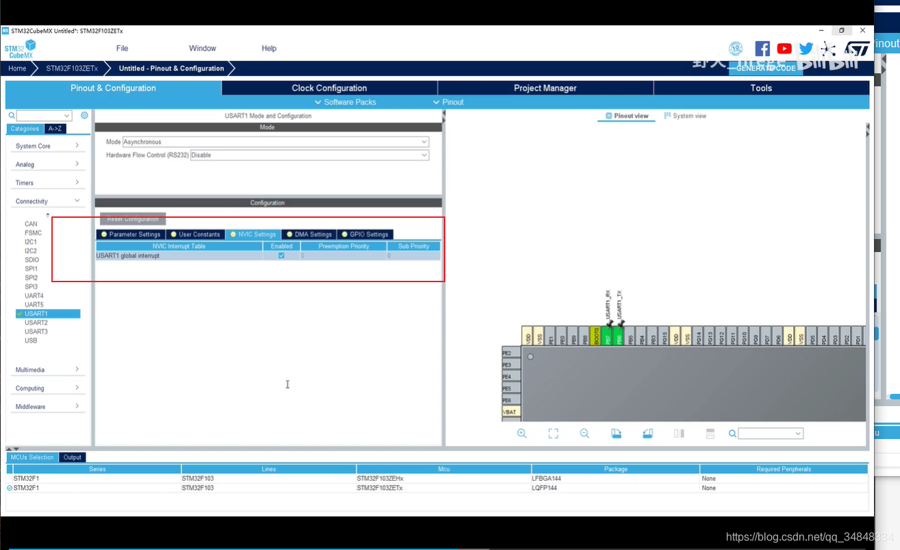Show peripherals by Categories

coord(25,129)
